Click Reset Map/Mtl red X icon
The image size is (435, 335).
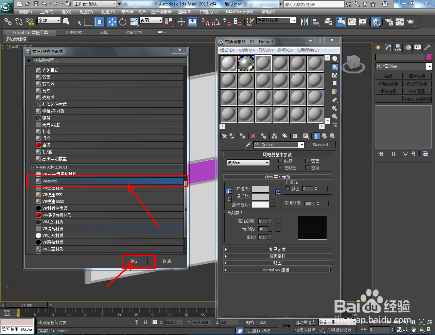pyautogui.click(x=253, y=136)
